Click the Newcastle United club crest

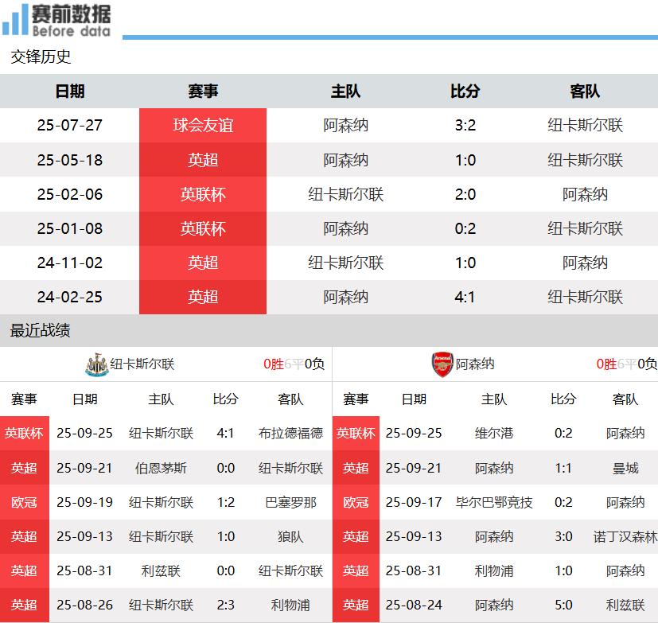(x=96, y=364)
